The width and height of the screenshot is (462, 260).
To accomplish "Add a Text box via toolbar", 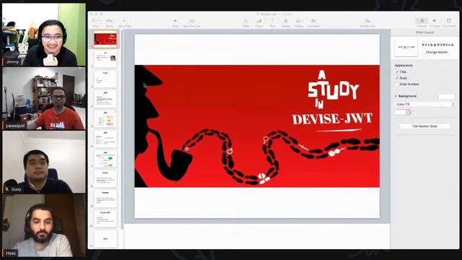I will [x=273, y=21].
